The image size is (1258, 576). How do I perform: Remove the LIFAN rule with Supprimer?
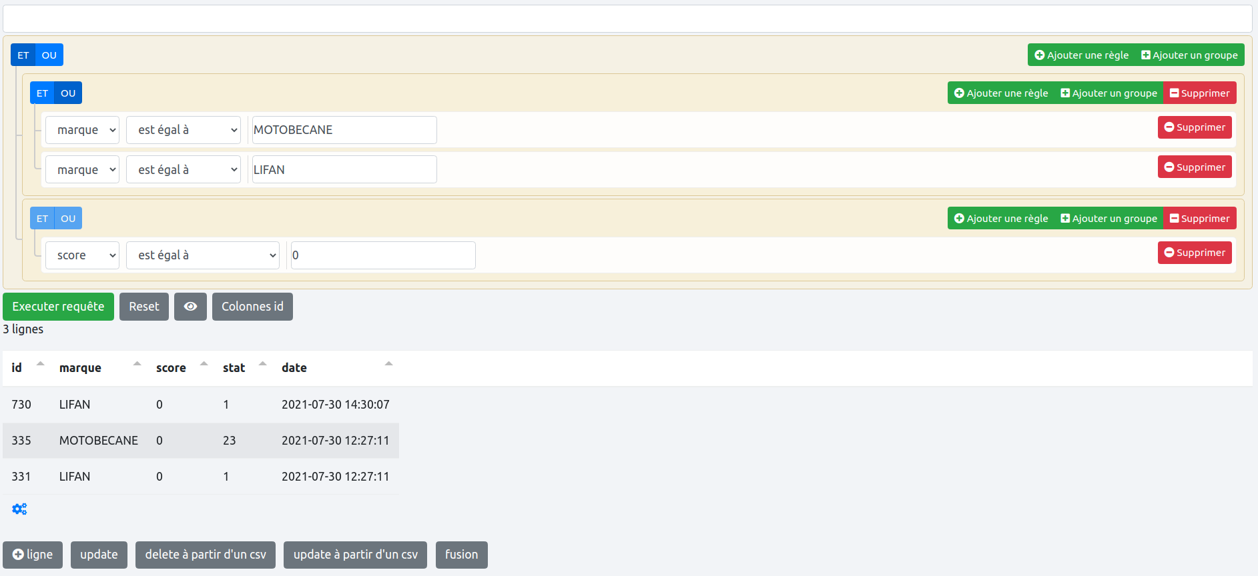(x=1194, y=167)
